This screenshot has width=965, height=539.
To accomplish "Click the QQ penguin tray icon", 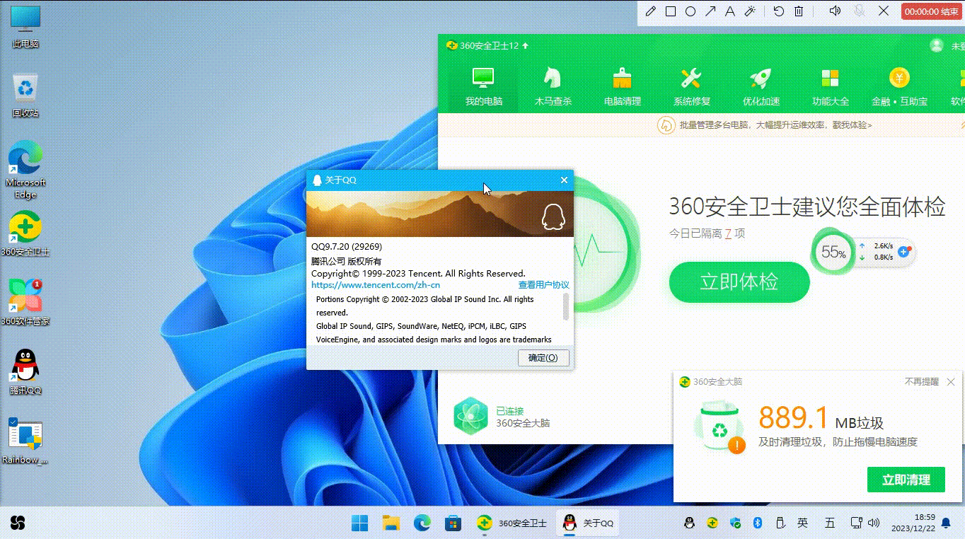I will pyautogui.click(x=689, y=523).
